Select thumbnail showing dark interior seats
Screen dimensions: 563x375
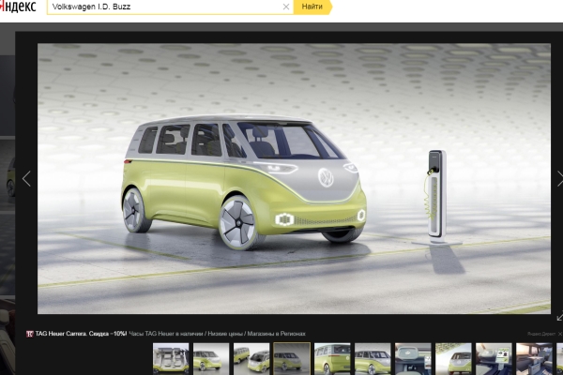coord(534,359)
